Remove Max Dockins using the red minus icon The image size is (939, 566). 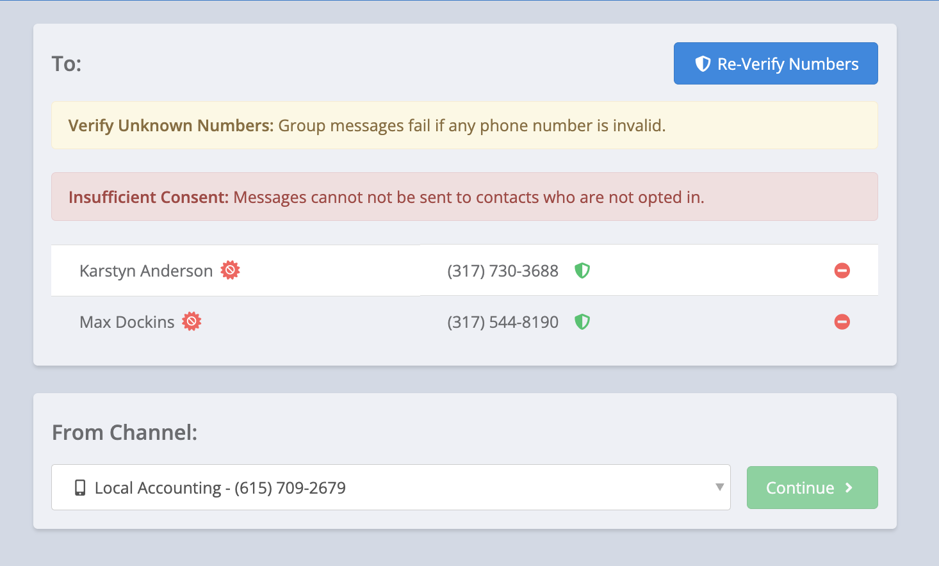coord(842,322)
